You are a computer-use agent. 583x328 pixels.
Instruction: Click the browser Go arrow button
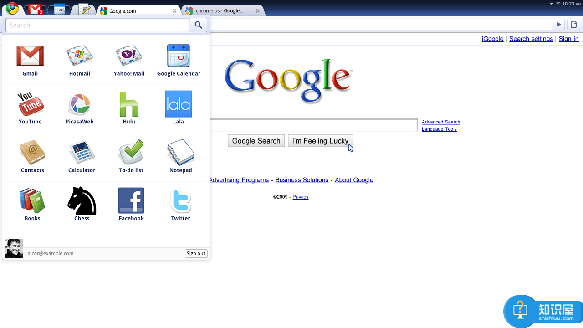click(x=558, y=25)
